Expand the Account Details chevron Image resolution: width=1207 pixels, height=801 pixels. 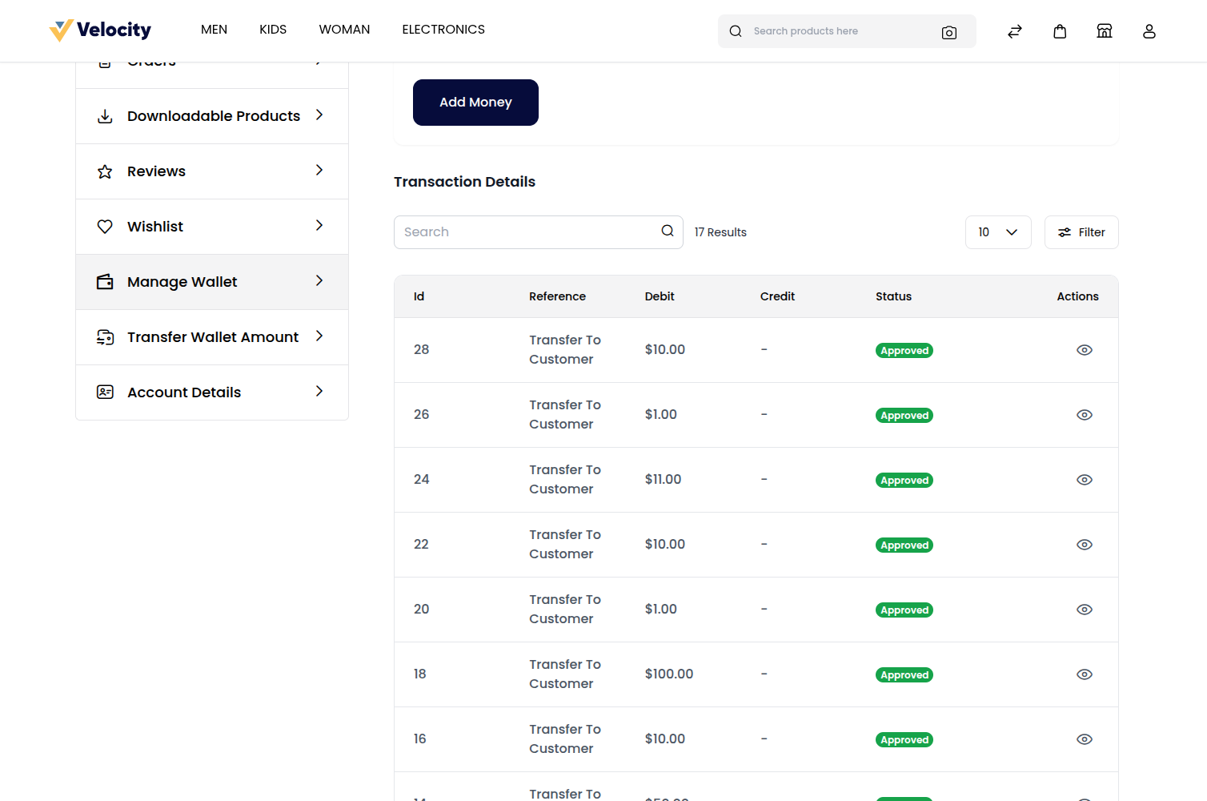click(x=319, y=392)
